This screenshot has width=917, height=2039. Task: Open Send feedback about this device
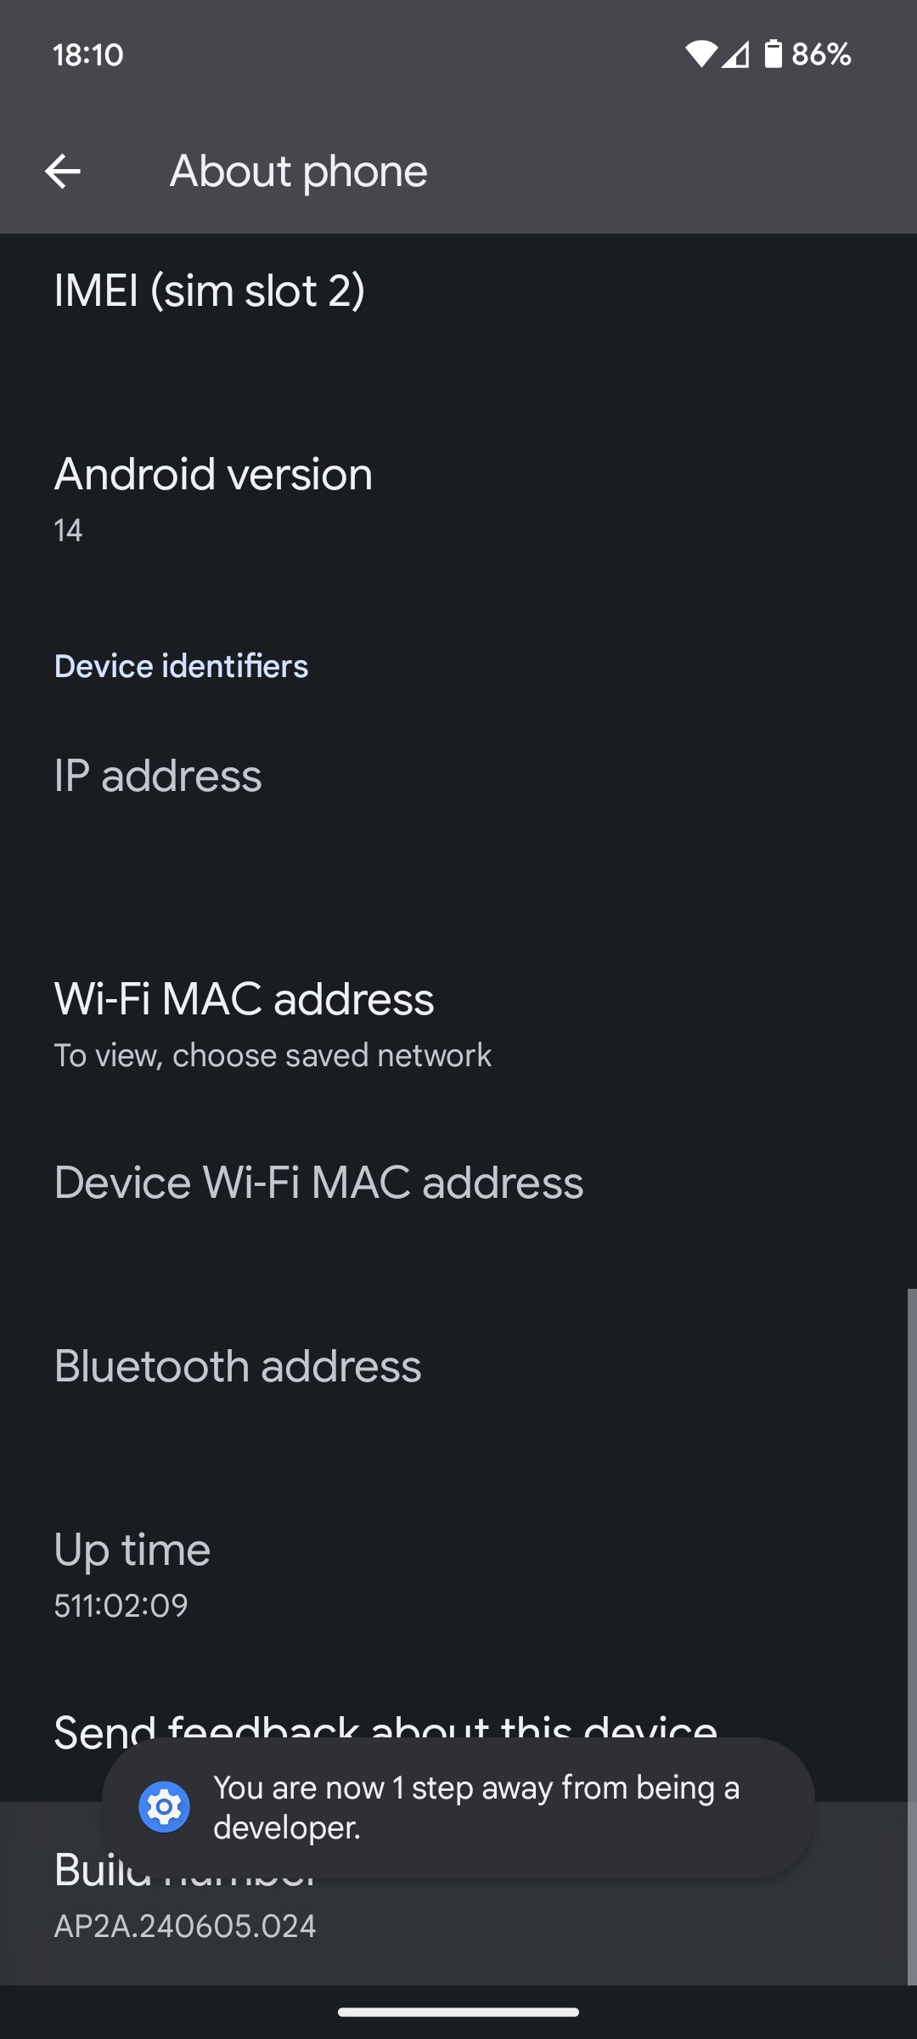pyautogui.click(x=385, y=1723)
